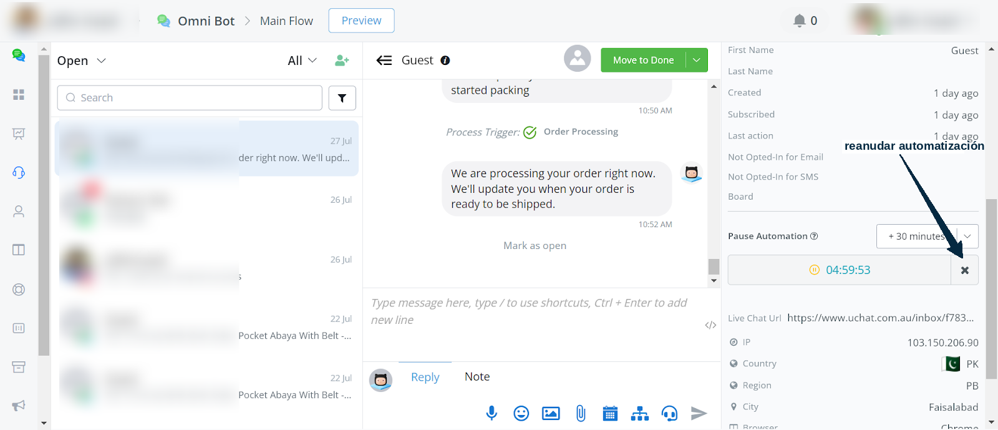Open the analytics presentation icon in the sidebar
This screenshot has height=430, width=998.
click(19, 134)
